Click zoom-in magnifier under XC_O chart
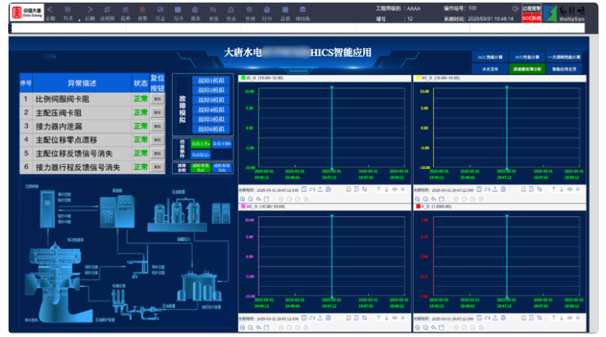 point(242,328)
